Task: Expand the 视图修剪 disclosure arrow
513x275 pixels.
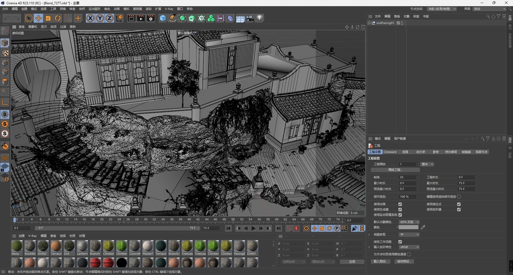Action: pyautogui.click(x=369, y=234)
